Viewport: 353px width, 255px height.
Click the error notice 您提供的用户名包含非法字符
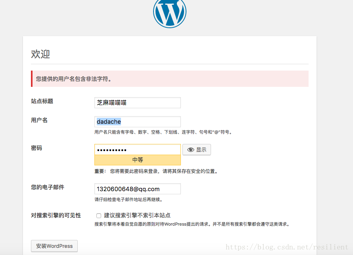[170, 79]
